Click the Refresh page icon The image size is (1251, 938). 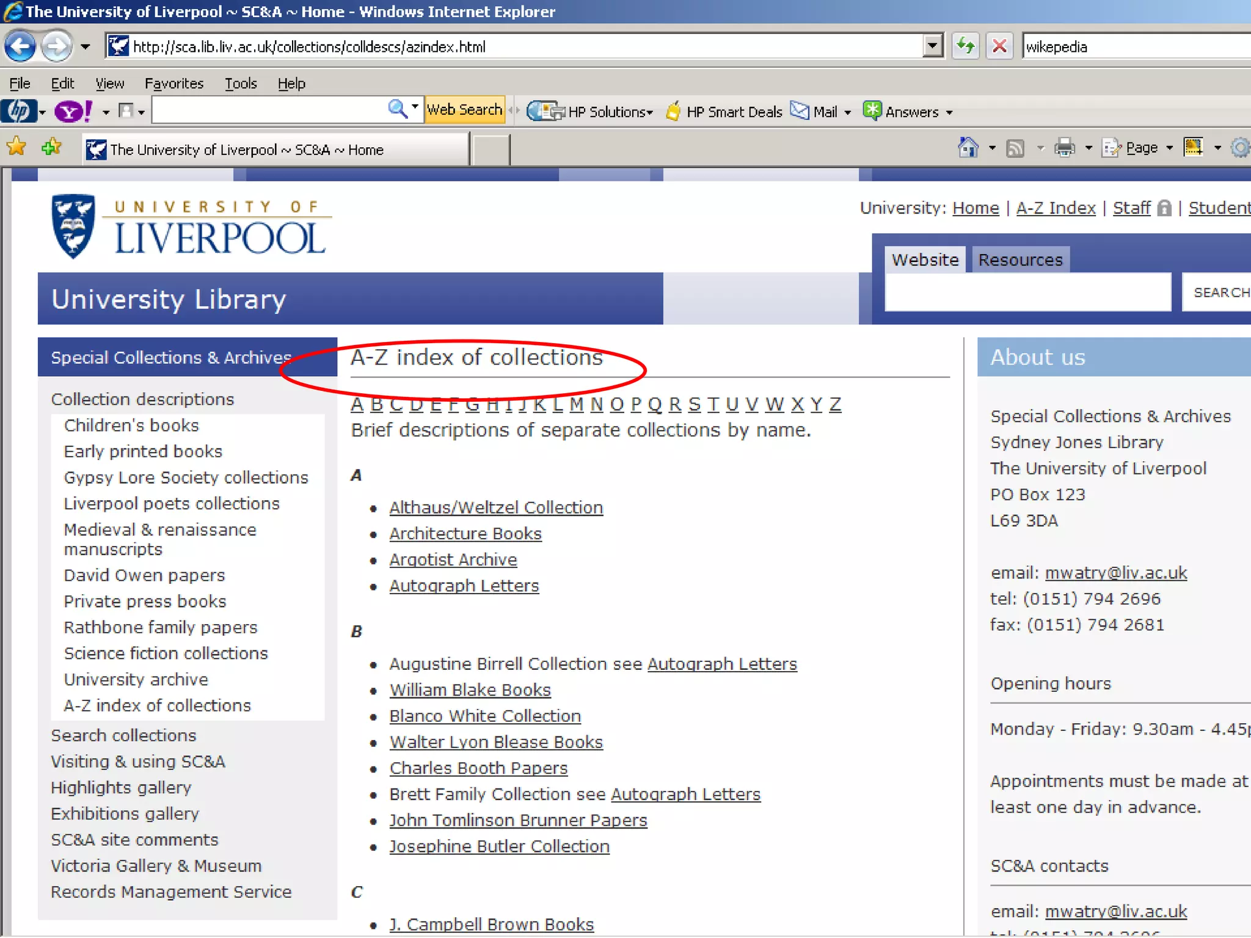[966, 46]
